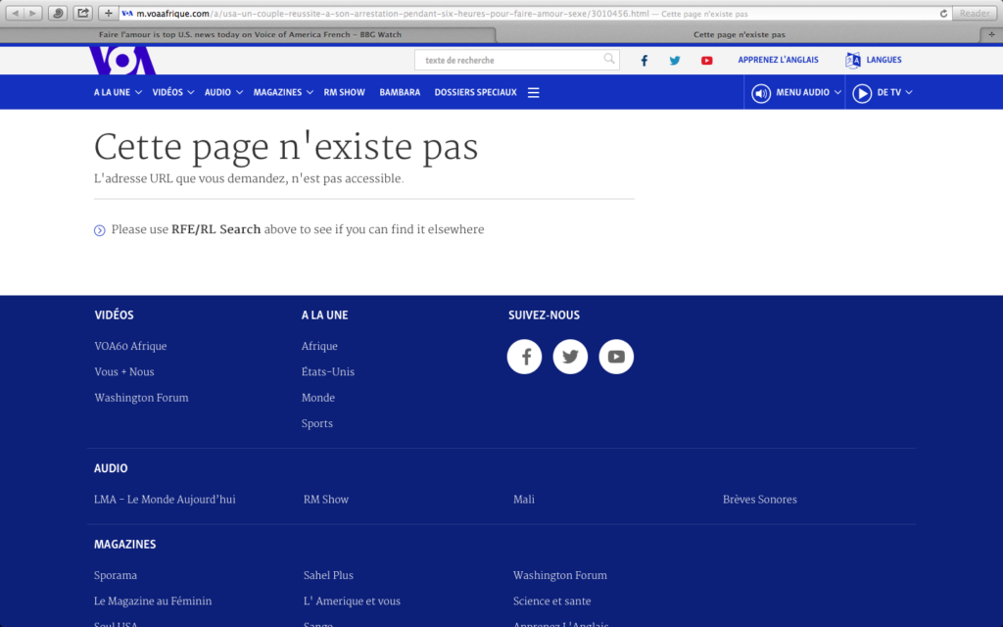
Task: Click the footer YouTube circle icon
Action: [616, 357]
